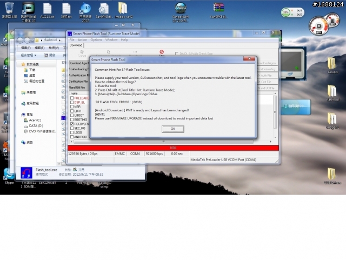Image resolution: width=346 pixels, height=260 pixels.
Task: Open the San9PKEdi WinRAR archive icon
Action: coord(218,10)
